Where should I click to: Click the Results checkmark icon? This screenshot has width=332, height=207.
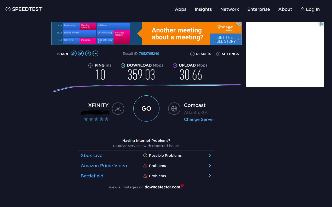click(x=192, y=54)
